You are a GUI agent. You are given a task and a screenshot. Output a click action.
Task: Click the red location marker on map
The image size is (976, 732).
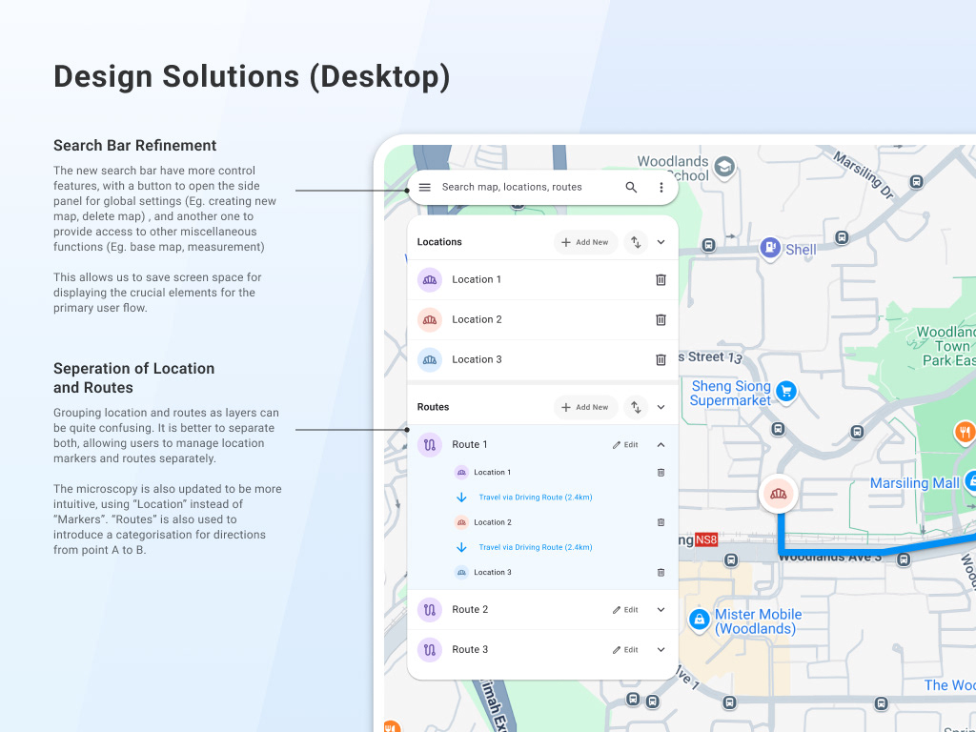(778, 495)
